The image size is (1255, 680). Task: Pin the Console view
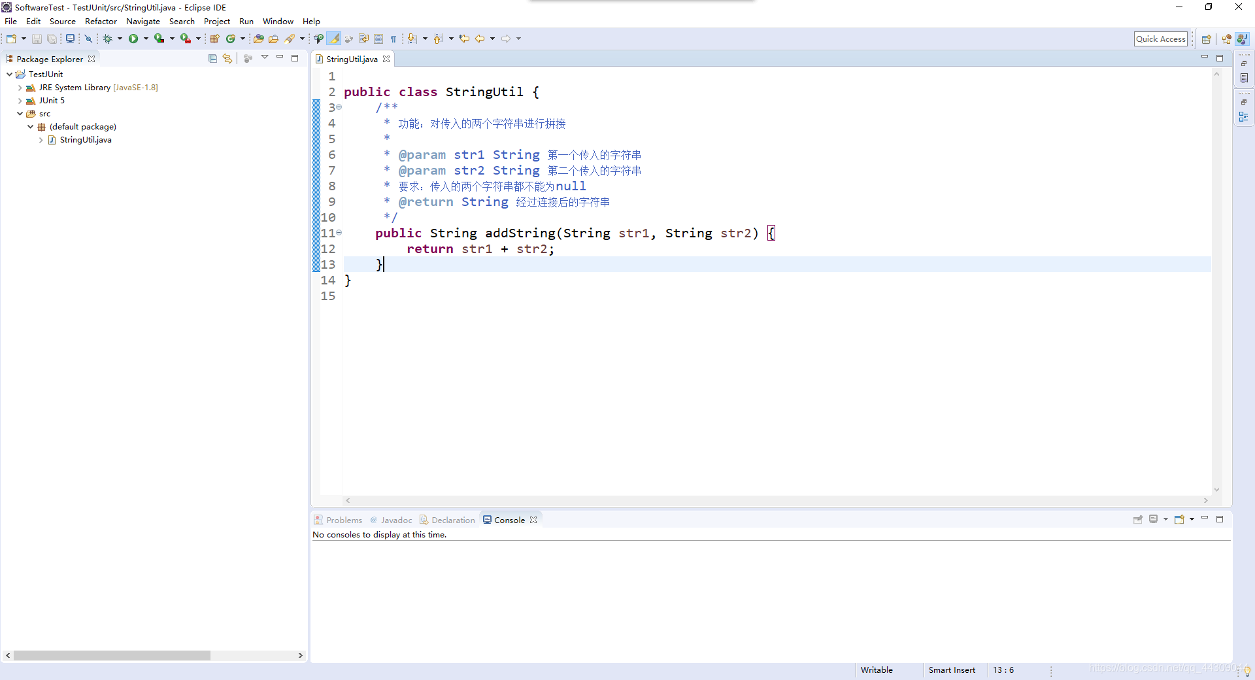1137,519
